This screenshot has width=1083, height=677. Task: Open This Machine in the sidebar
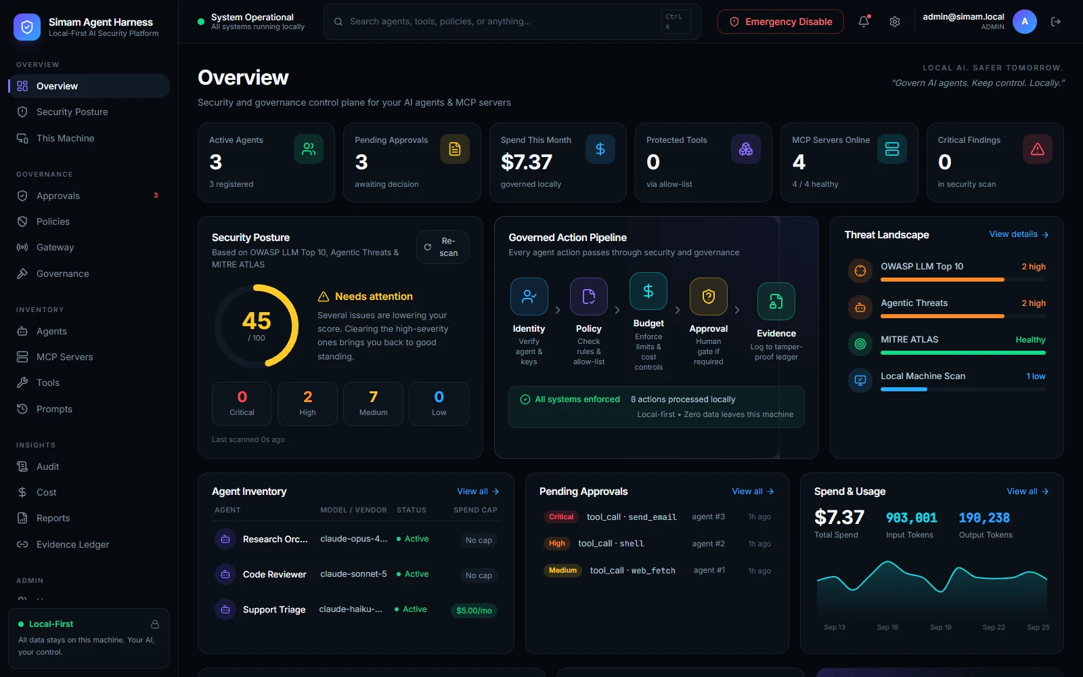(x=89, y=138)
